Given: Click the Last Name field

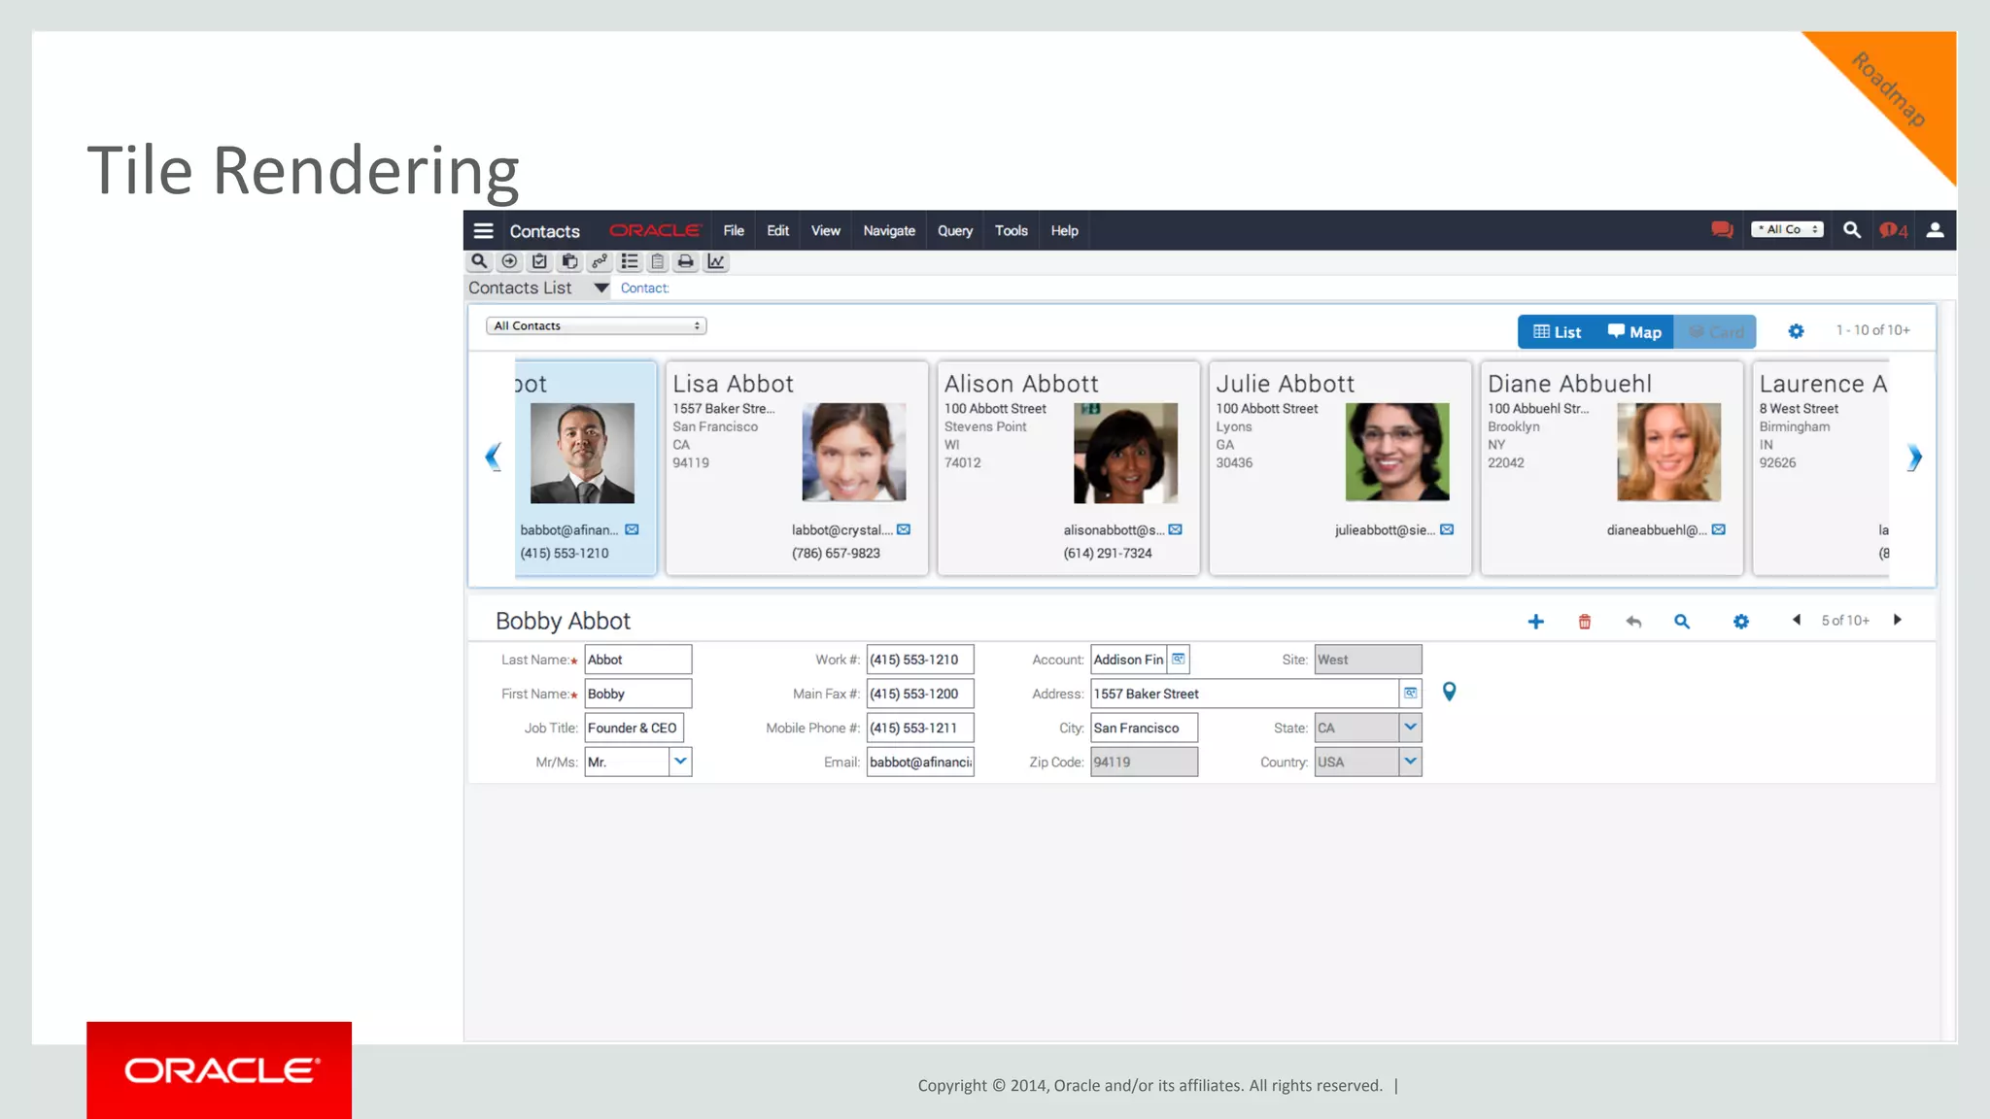Looking at the screenshot, I should pyautogui.click(x=638, y=660).
